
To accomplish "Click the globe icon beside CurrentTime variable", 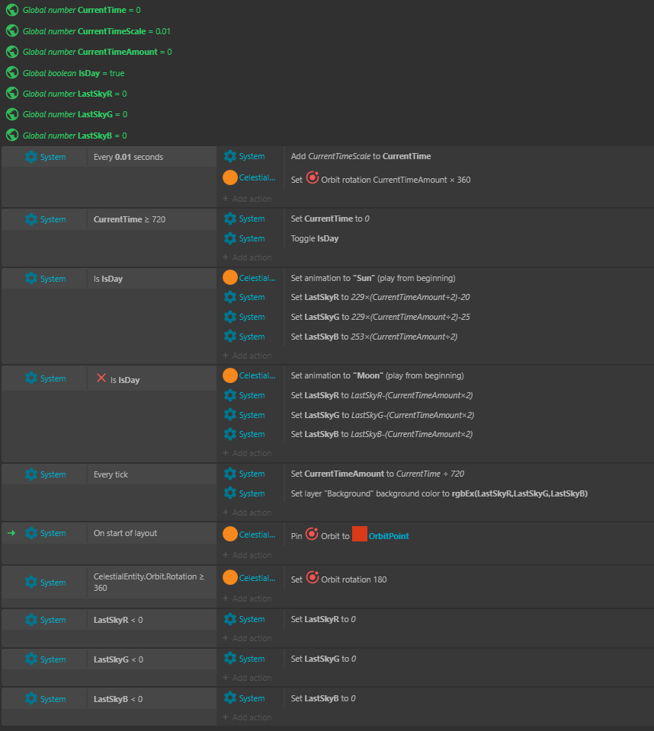I will (12, 10).
